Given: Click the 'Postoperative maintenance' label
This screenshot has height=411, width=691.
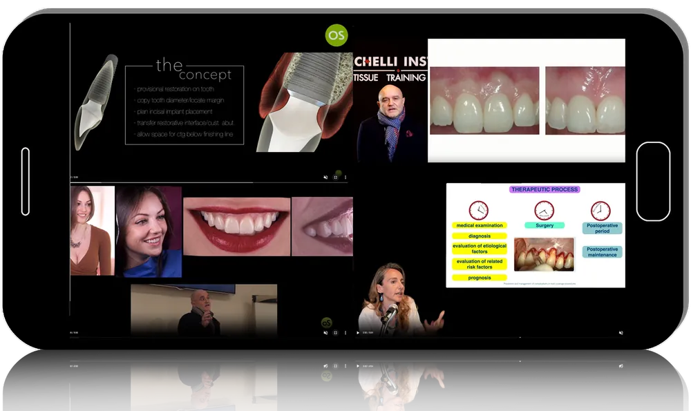Looking at the screenshot, I should (x=603, y=252).
